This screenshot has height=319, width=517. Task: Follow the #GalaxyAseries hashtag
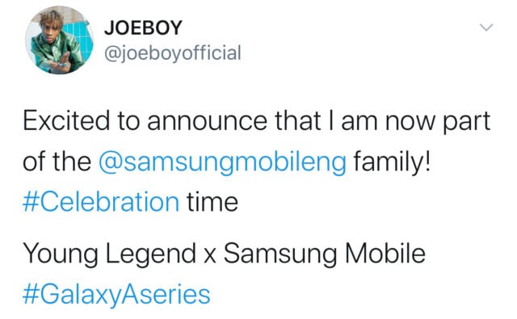(116, 294)
